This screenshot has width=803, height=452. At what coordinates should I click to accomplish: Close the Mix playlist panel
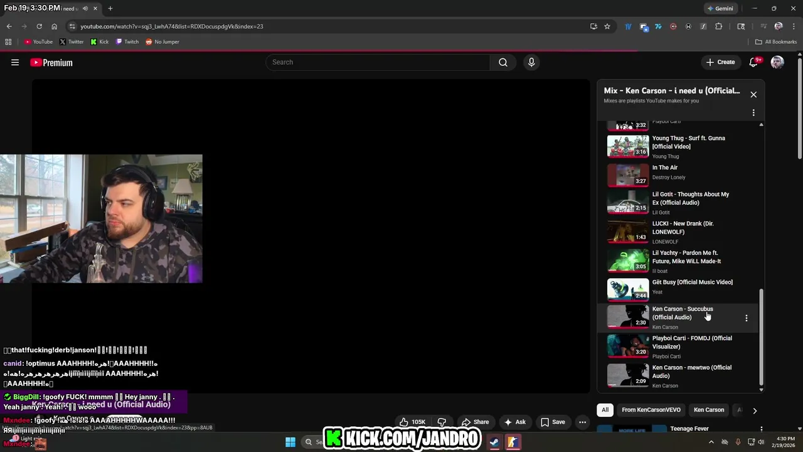pyautogui.click(x=753, y=94)
